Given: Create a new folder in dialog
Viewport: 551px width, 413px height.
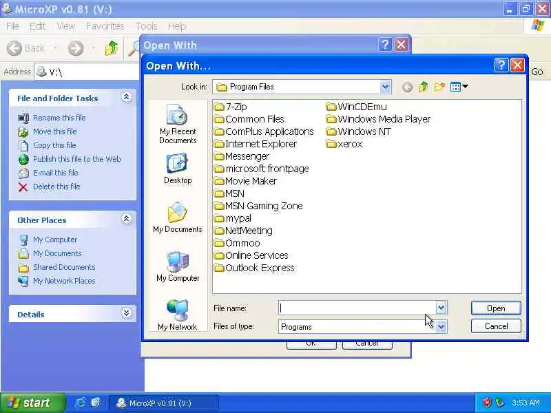Looking at the screenshot, I should click(x=439, y=87).
